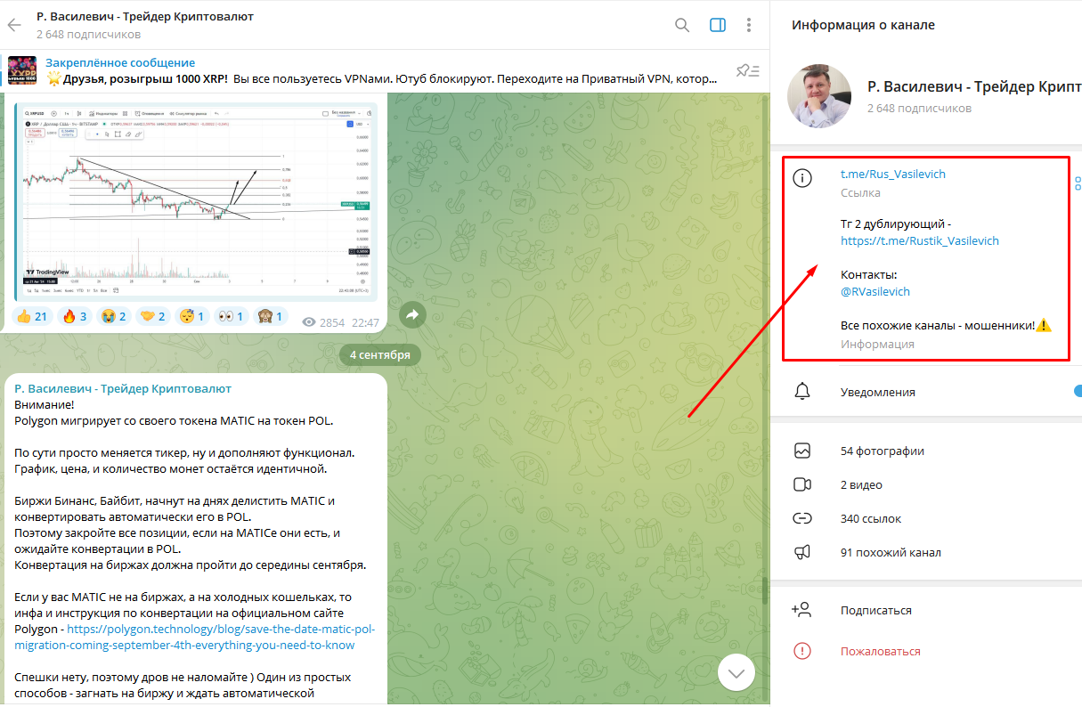Click the monkey reaction with 1
The height and width of the screenshot is (707, 1082).
point(269,316)
